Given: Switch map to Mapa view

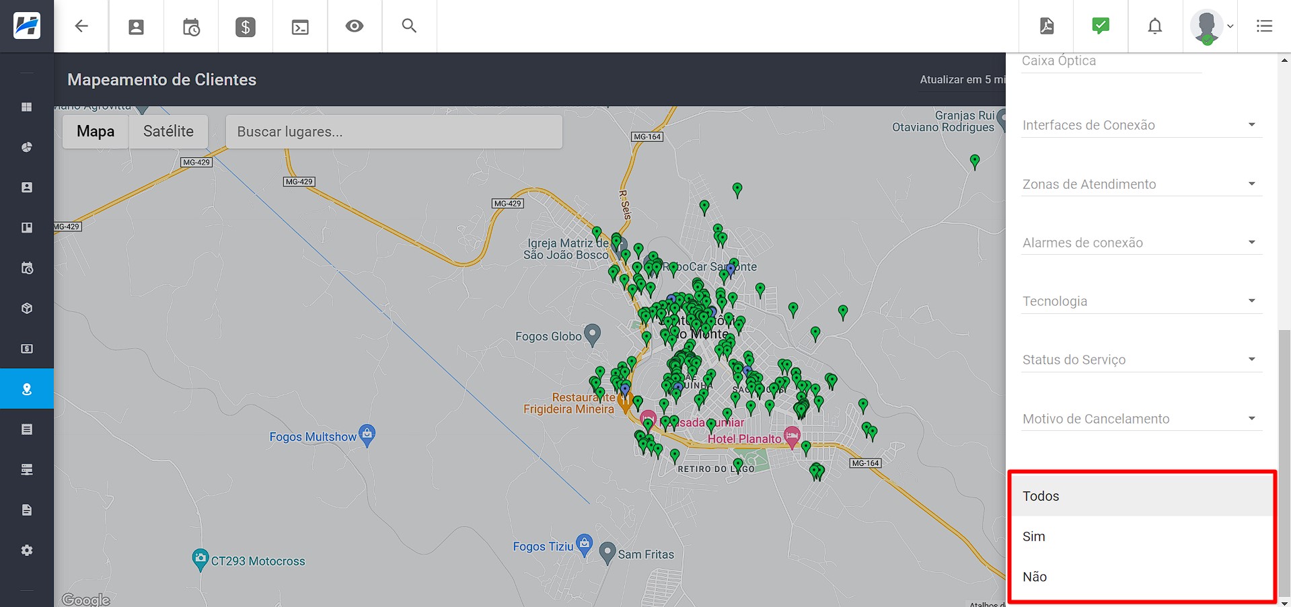Looking at the screenshot, I should pos(96,132).
